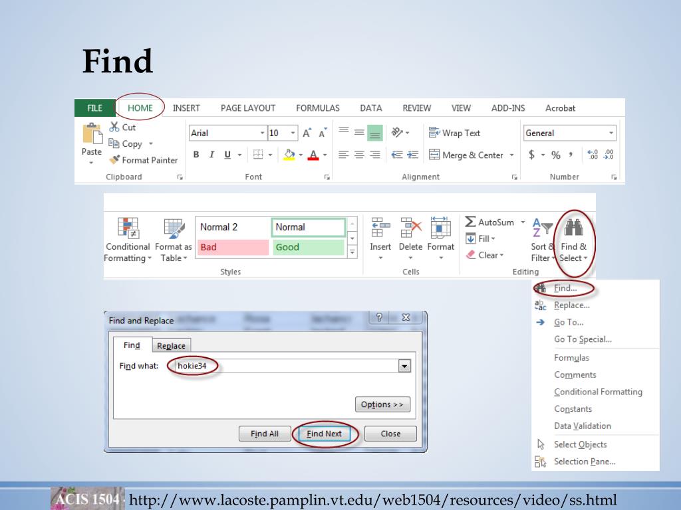Select the Format Painter brush
Screen dimensions: 681x510
coord(114,159)
